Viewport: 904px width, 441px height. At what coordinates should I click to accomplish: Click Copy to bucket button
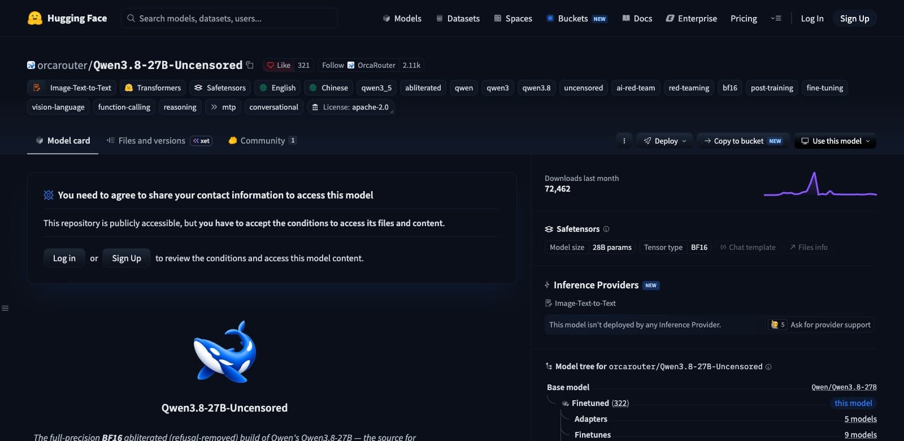(x=743, y=141)
